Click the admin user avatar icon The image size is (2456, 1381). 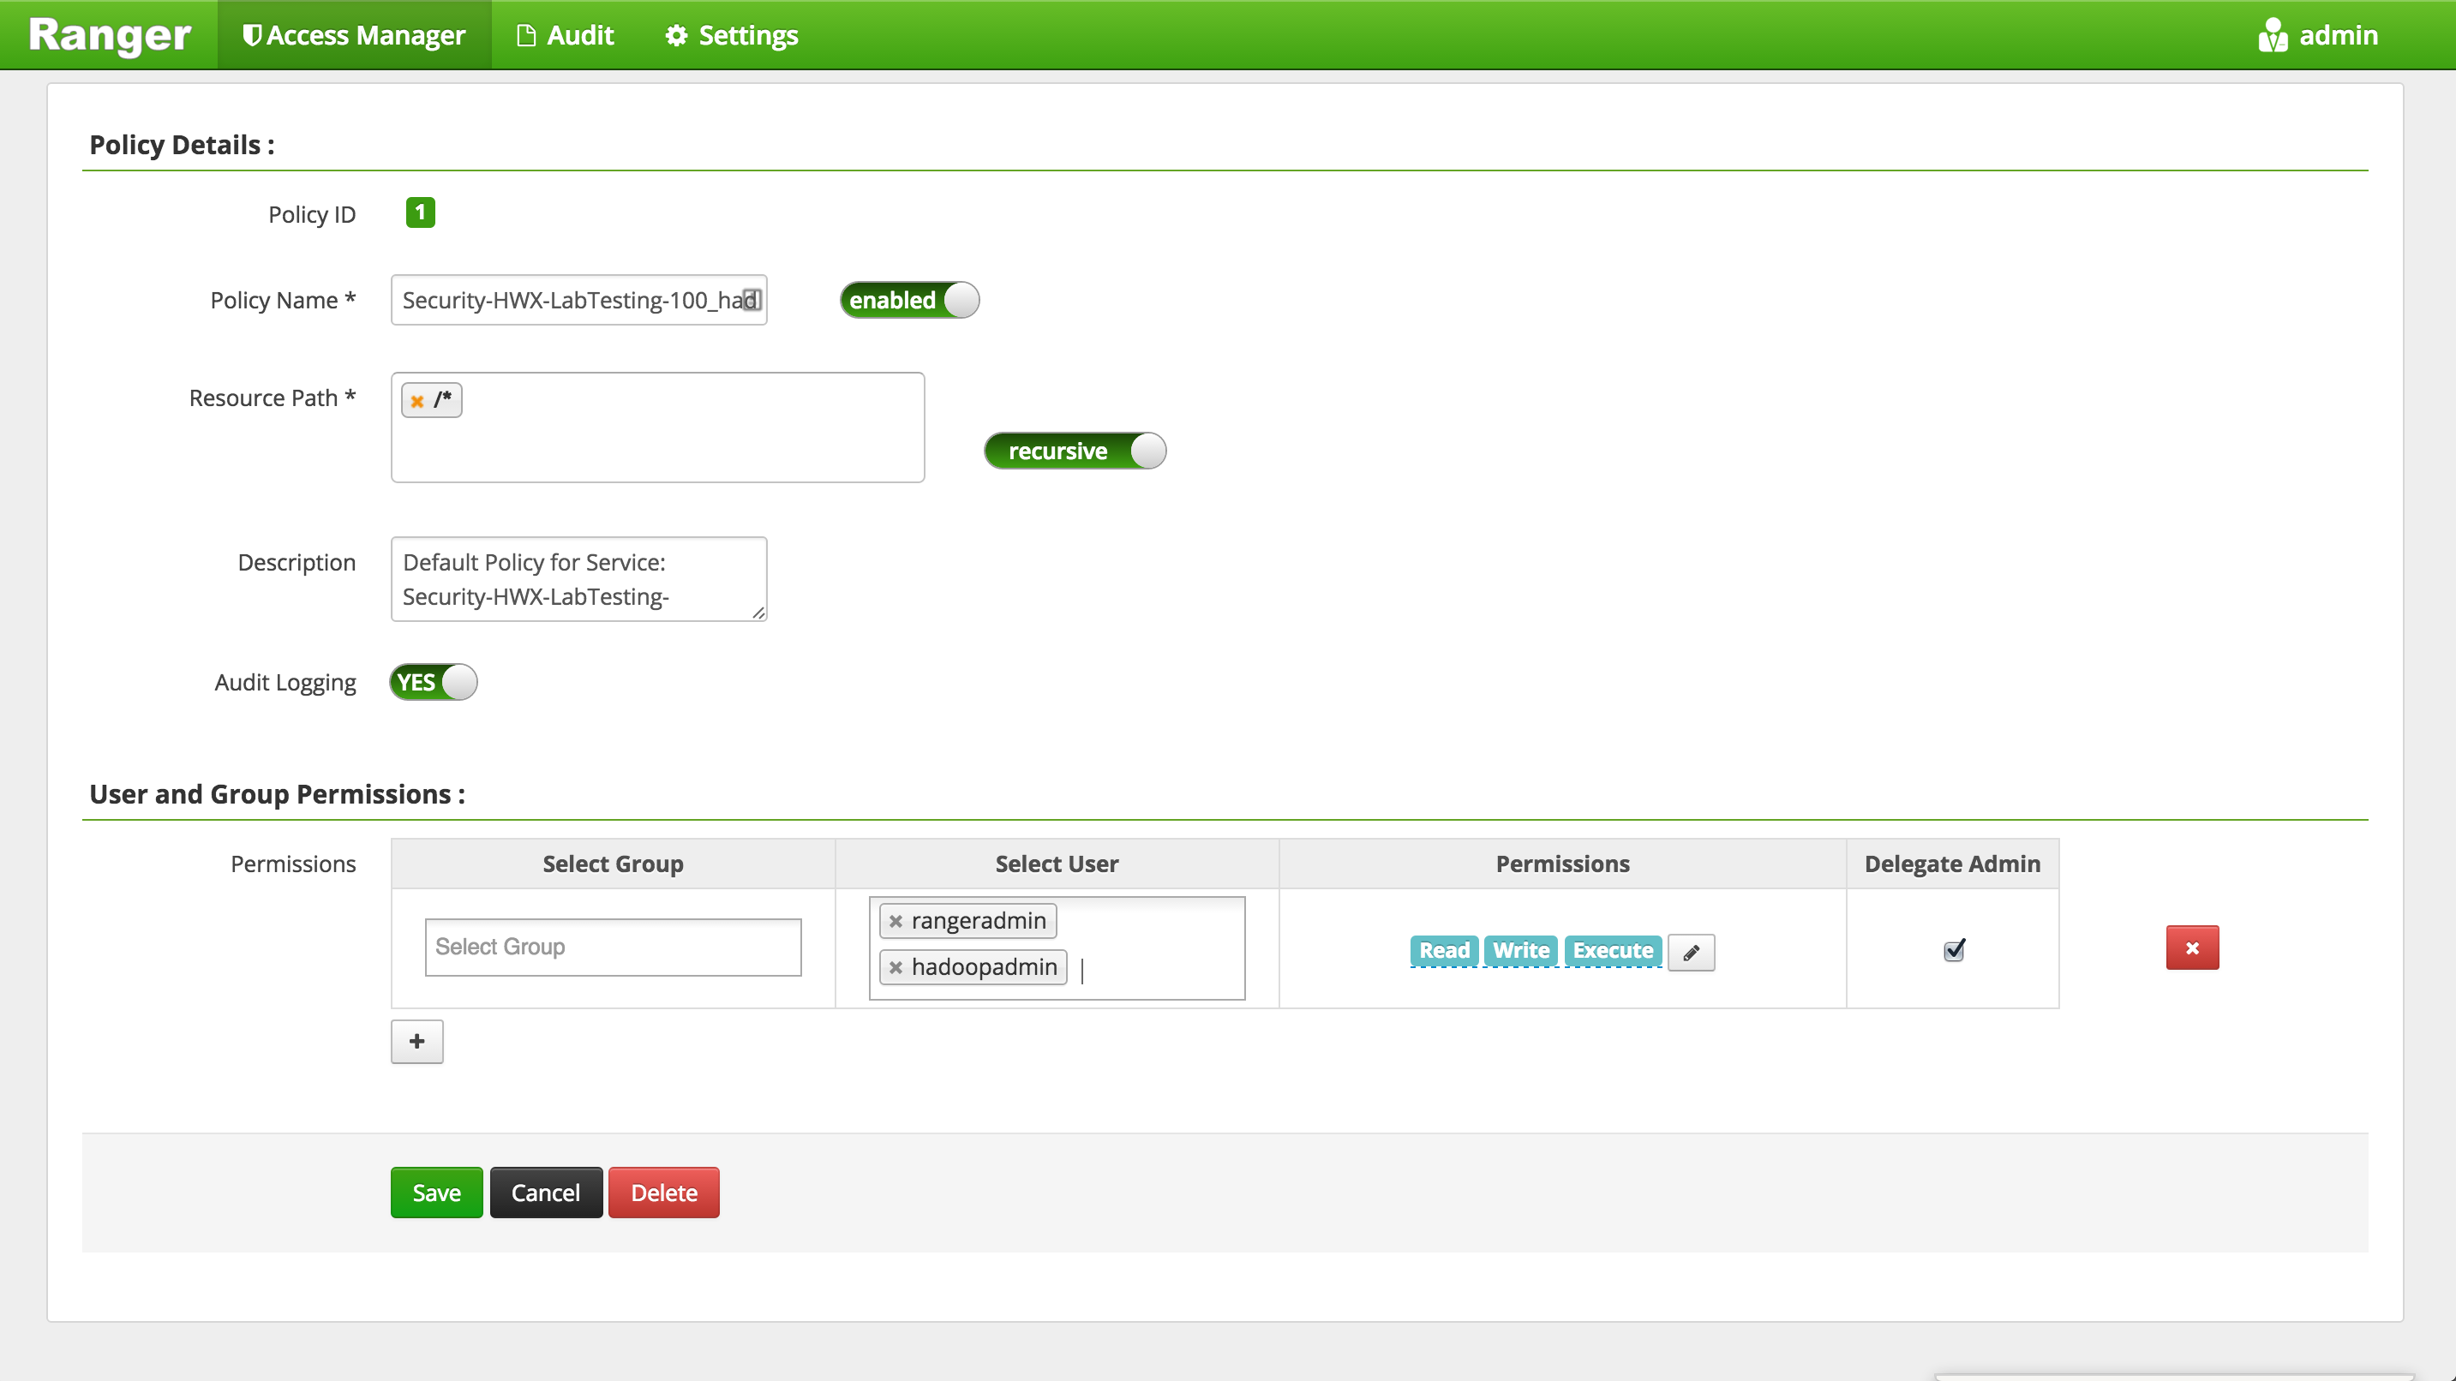2272,35
